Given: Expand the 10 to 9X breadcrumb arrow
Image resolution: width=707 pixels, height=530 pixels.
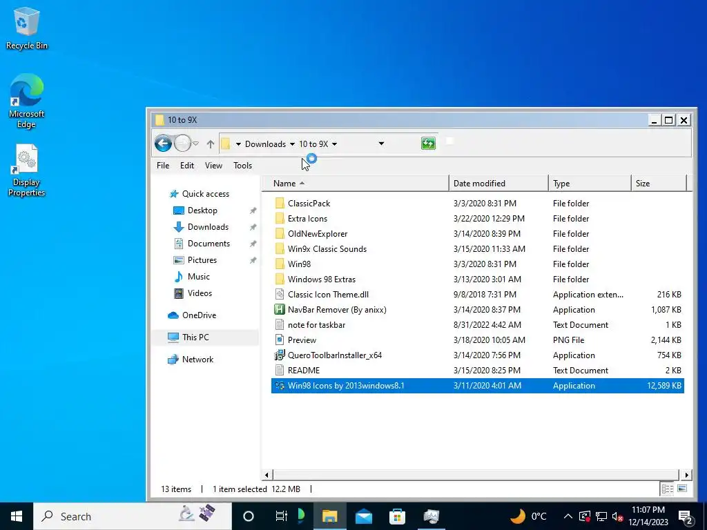Looking at the screenshot, I should pos(335,144).
